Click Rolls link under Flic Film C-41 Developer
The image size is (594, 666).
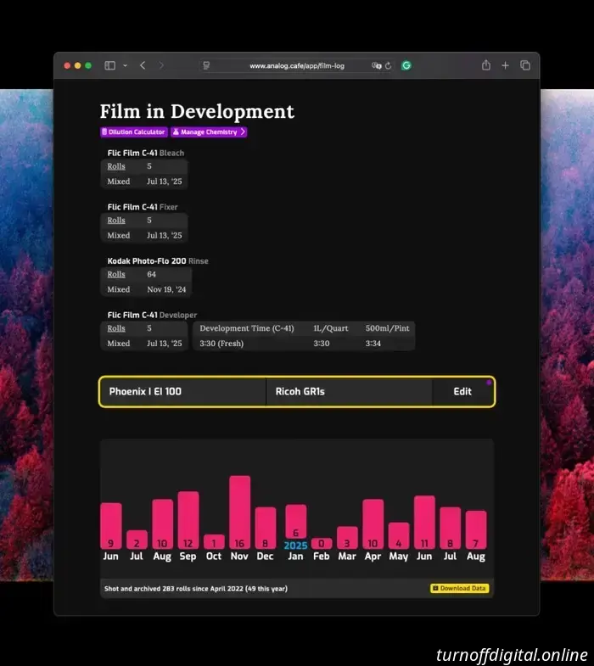point(116,328)
